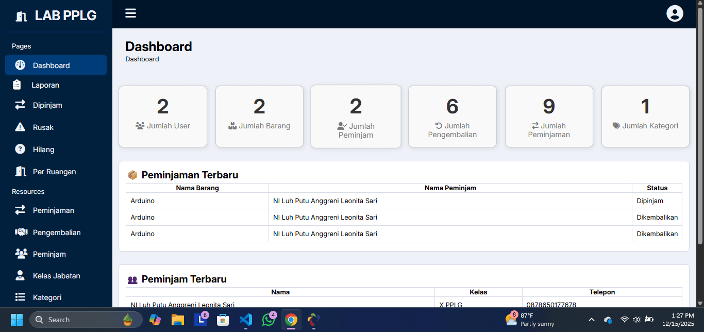Click the Pengembalian handshake icon

coord(21,233)
